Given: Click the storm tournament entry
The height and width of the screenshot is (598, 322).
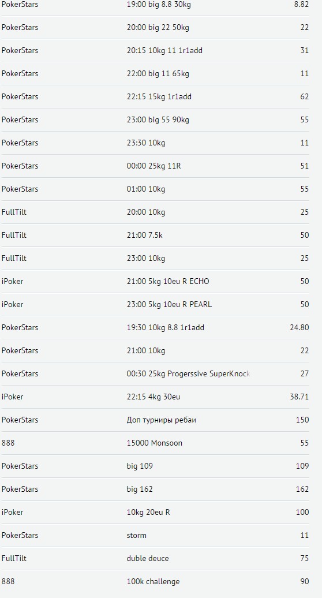Looking at the screenshot, I should (x=155, y=536).
